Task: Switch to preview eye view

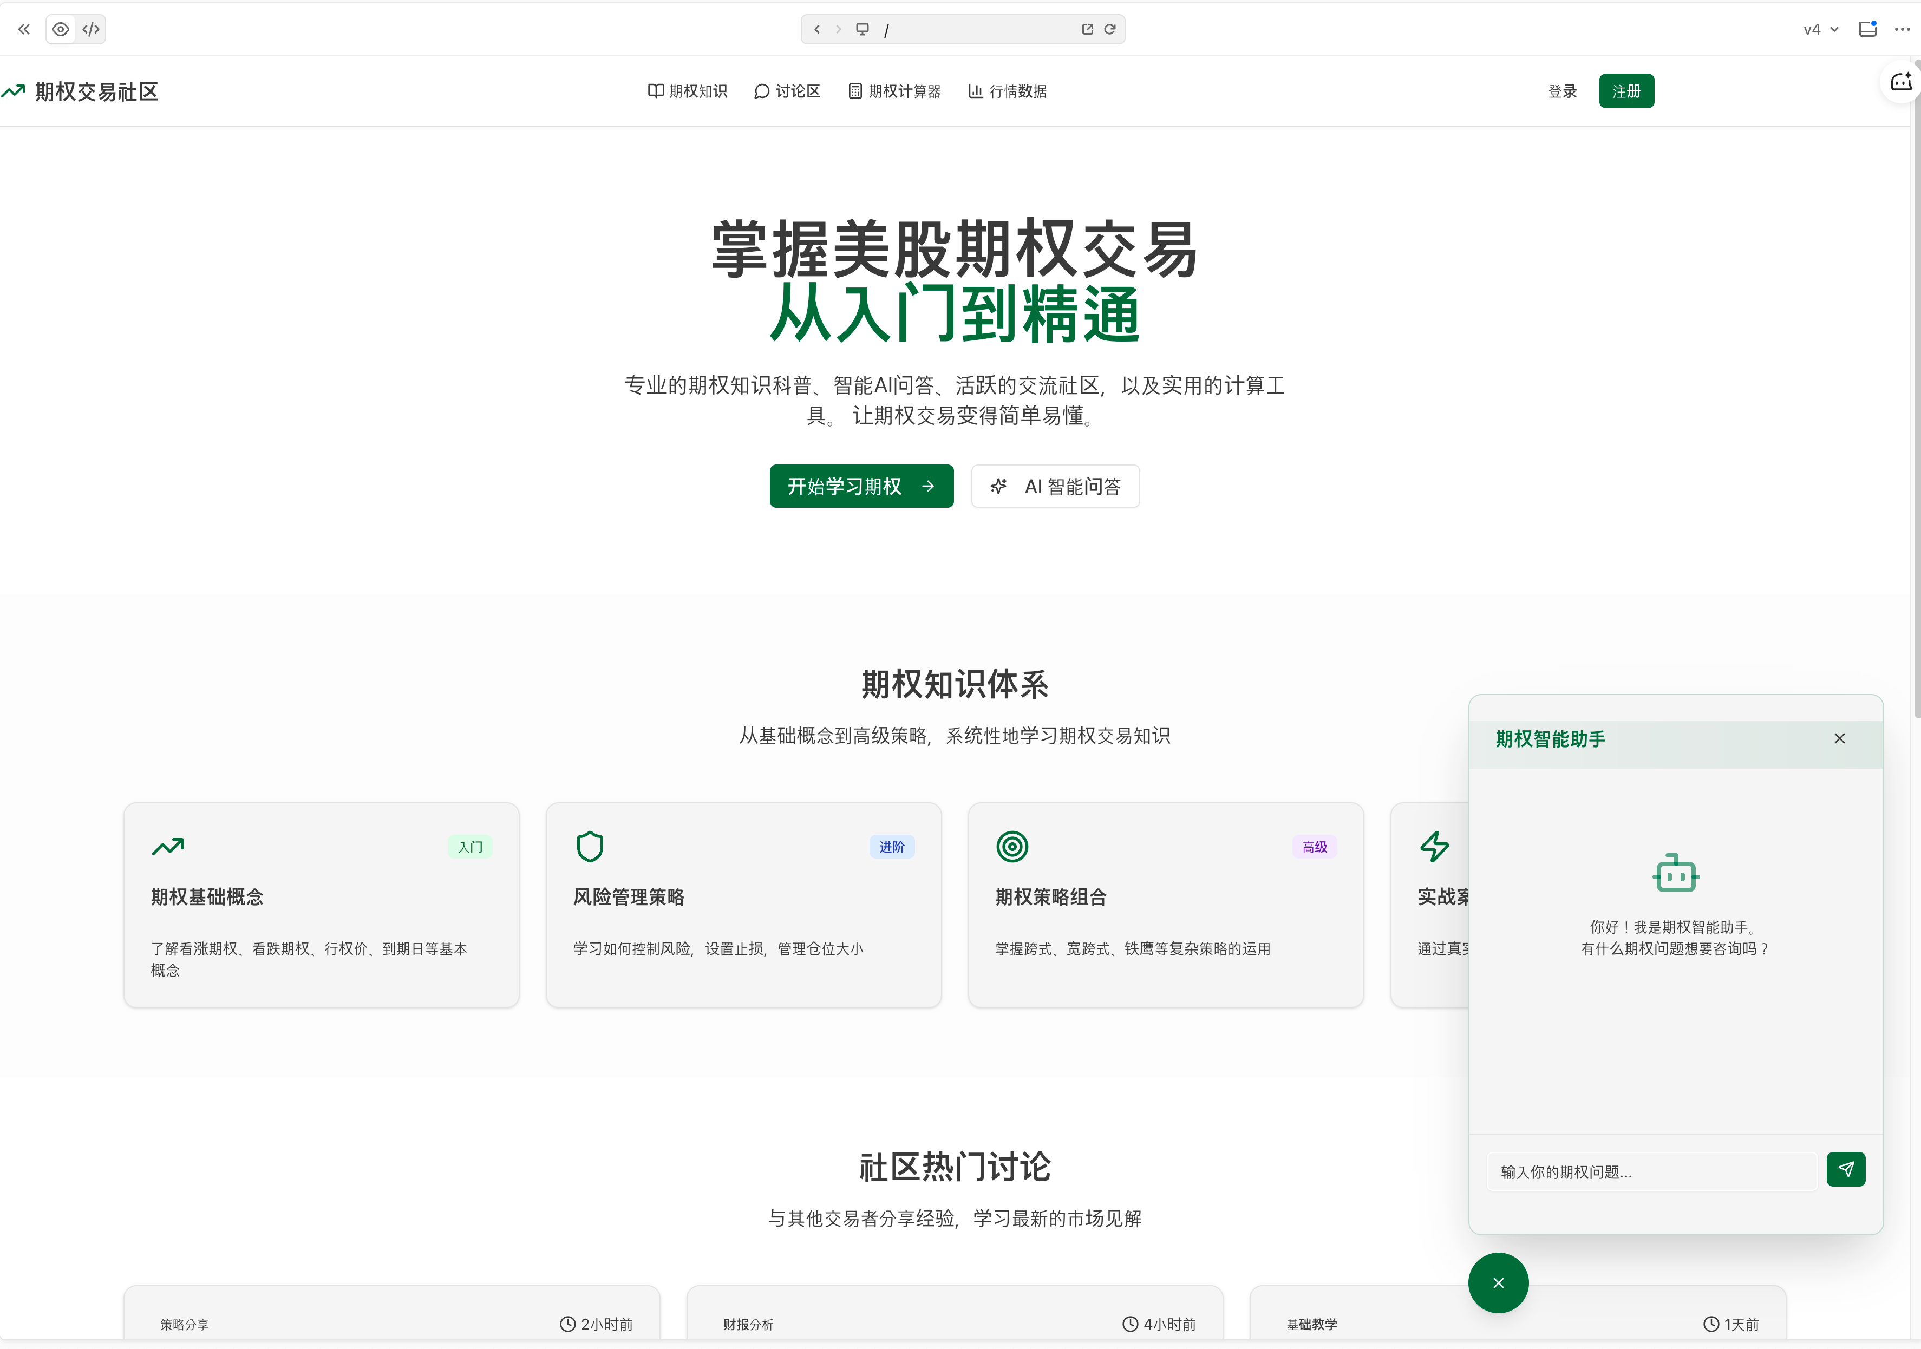Action: (61, 29)
